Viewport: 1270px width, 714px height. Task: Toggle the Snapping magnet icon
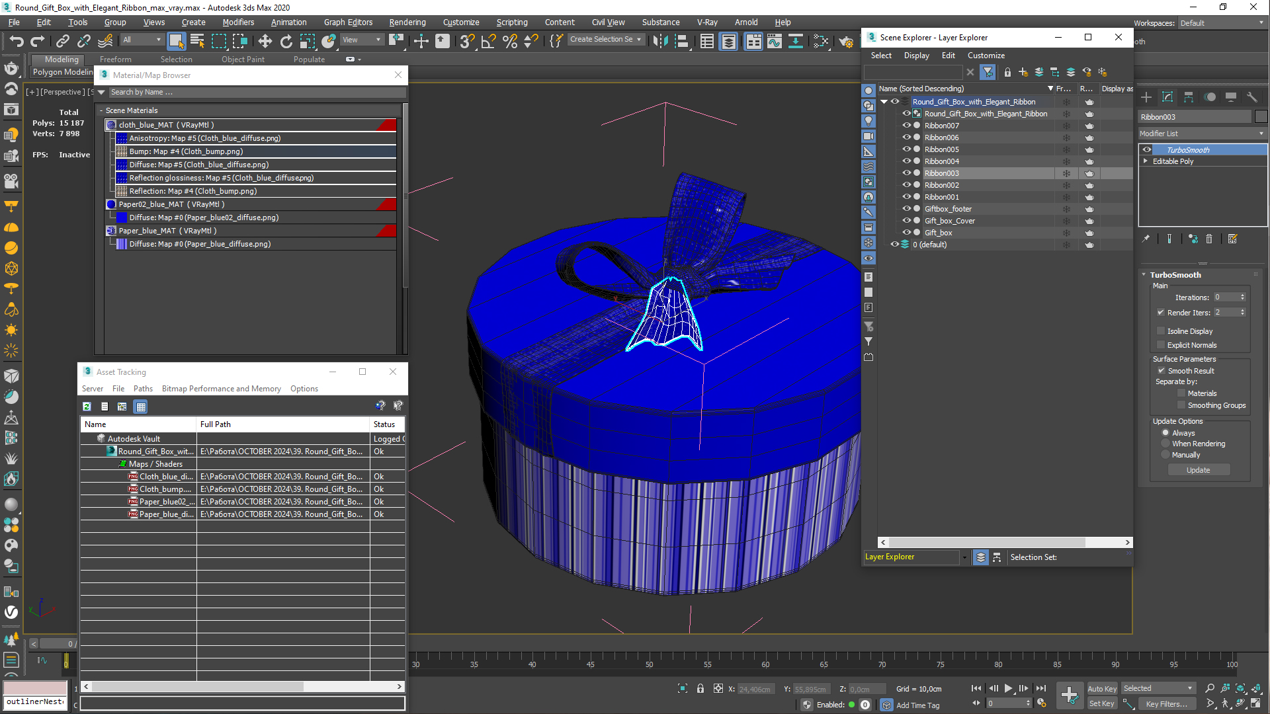469,41
